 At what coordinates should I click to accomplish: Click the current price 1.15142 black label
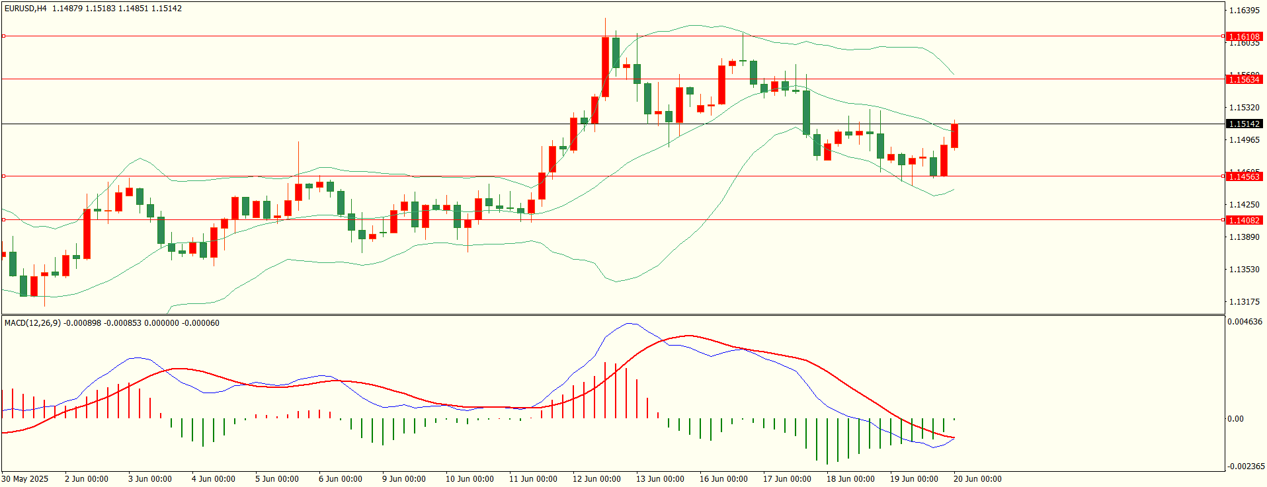point(1244,124)
